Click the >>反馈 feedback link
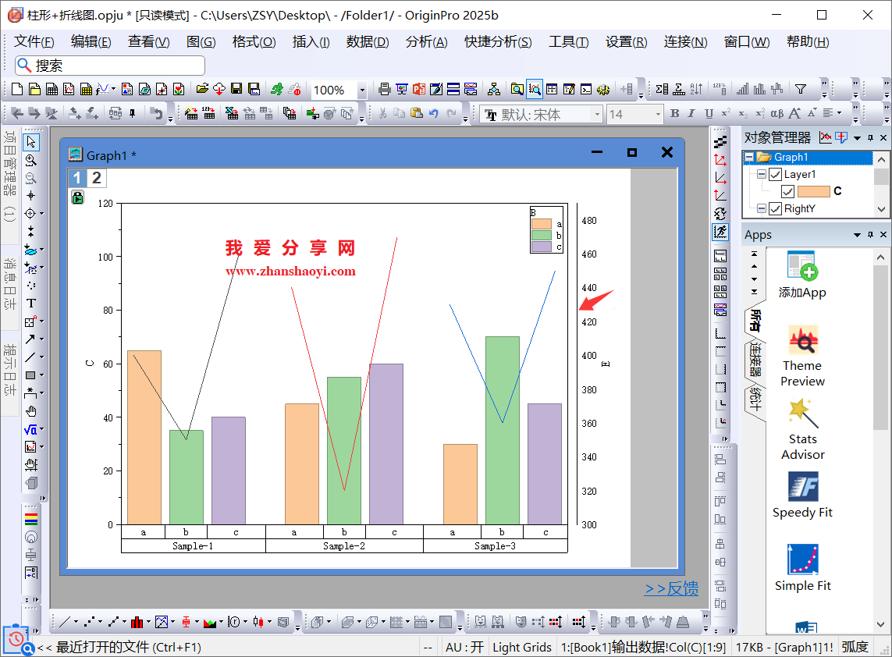The height and width of the screenshot is (657, 892). (671, 589)
